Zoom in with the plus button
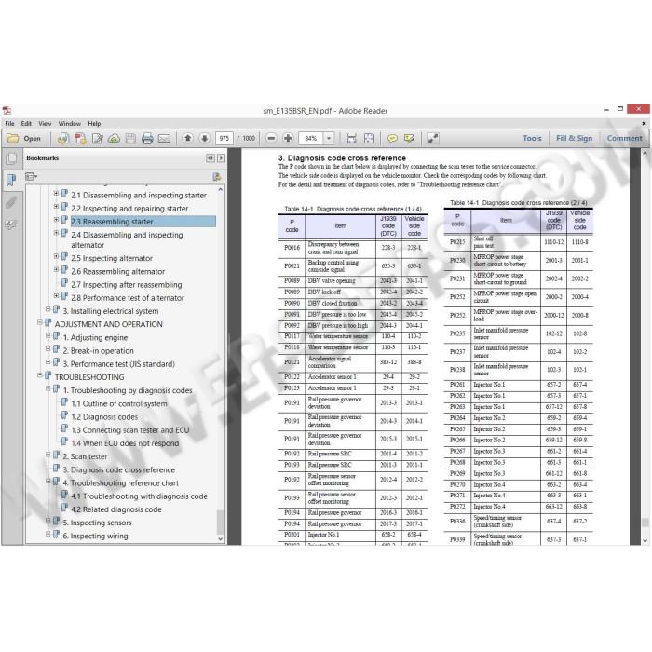652x652 pixels. click(x=288, y=138)
